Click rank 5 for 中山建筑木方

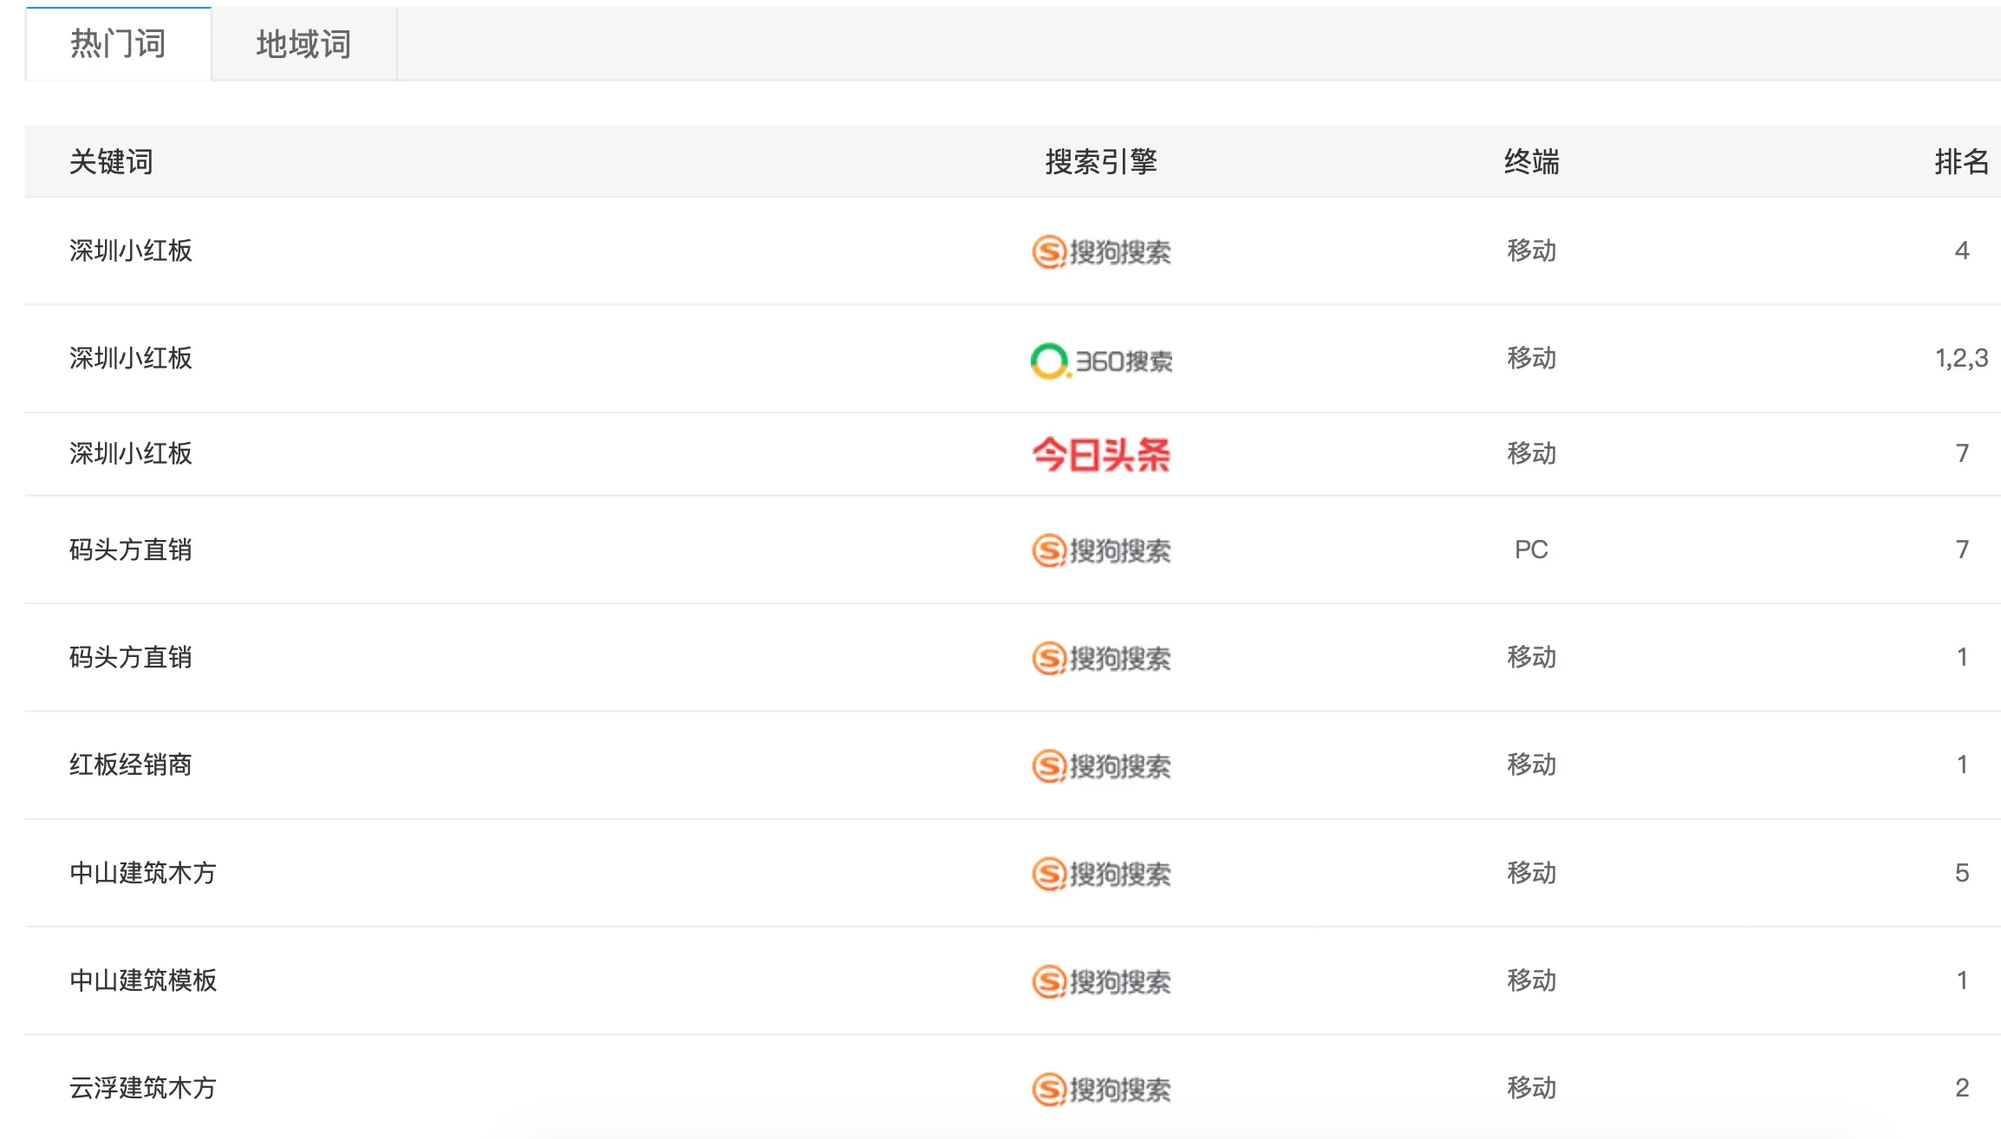click(x=1962, y=872)
